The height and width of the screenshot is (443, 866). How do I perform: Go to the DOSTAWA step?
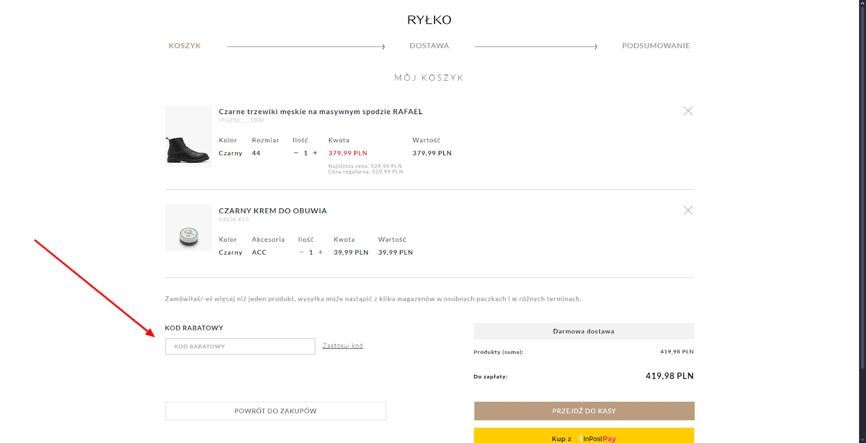click(429, 46)
